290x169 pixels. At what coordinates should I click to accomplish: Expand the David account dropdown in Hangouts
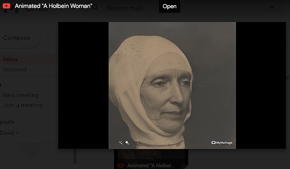[x=17, y=133]
